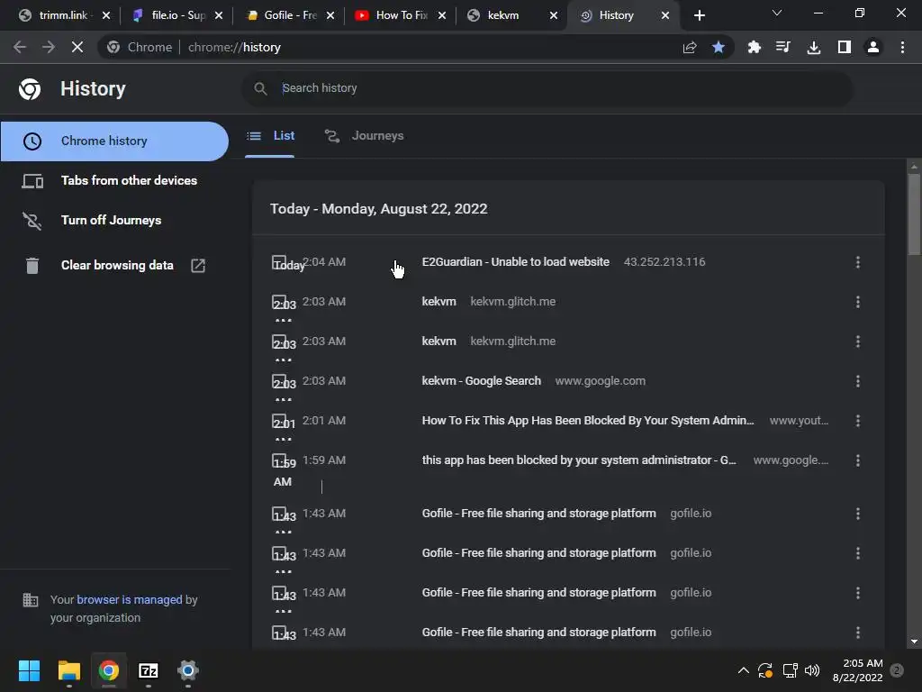Screen dimensions: 922x692
Task: Select checkbox for kekvm Google Search entry
Action: coord(279,381)
